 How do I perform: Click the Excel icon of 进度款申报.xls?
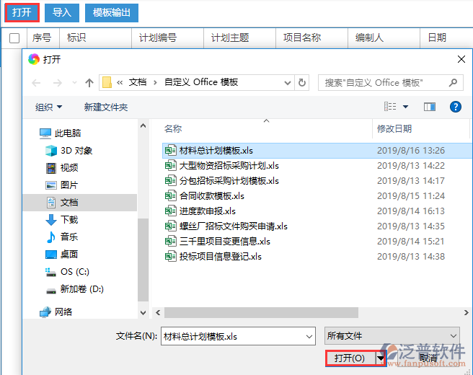pyautogui.click(x=170, y=211)
